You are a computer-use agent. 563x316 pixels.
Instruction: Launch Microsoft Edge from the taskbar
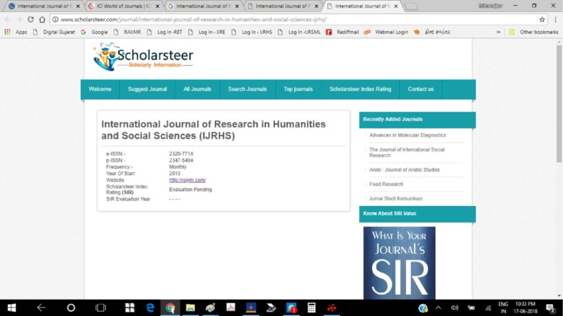pos(150,308)
